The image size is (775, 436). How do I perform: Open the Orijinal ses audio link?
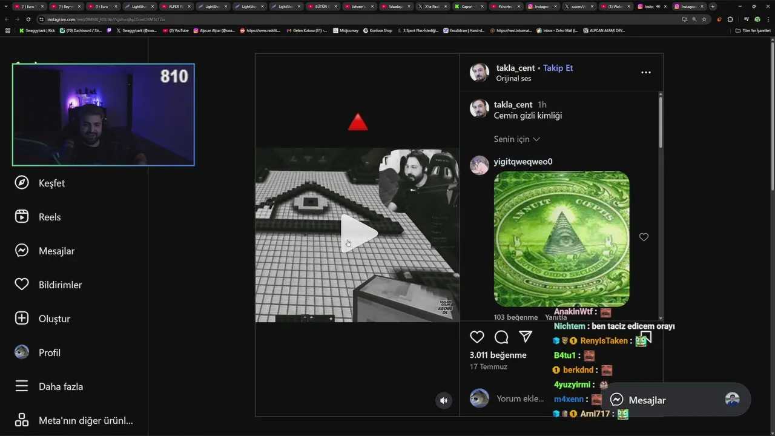pos(513,79)
